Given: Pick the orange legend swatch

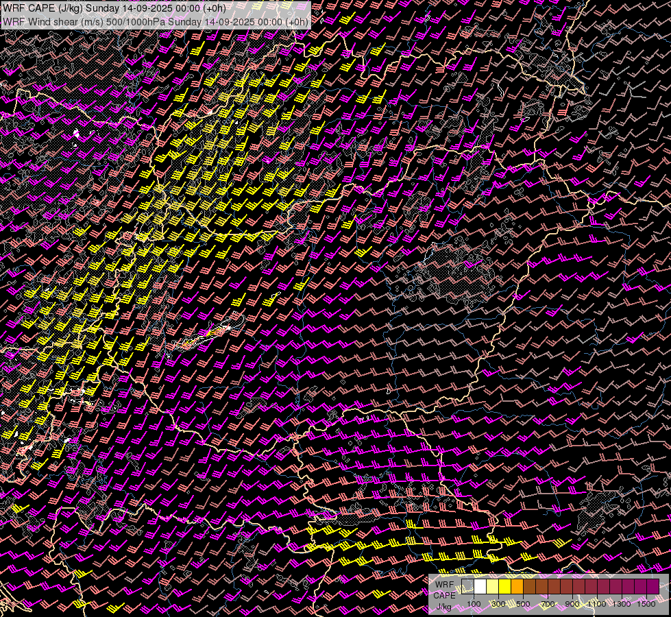Looking at the screenshot, I should coord(517,586).
